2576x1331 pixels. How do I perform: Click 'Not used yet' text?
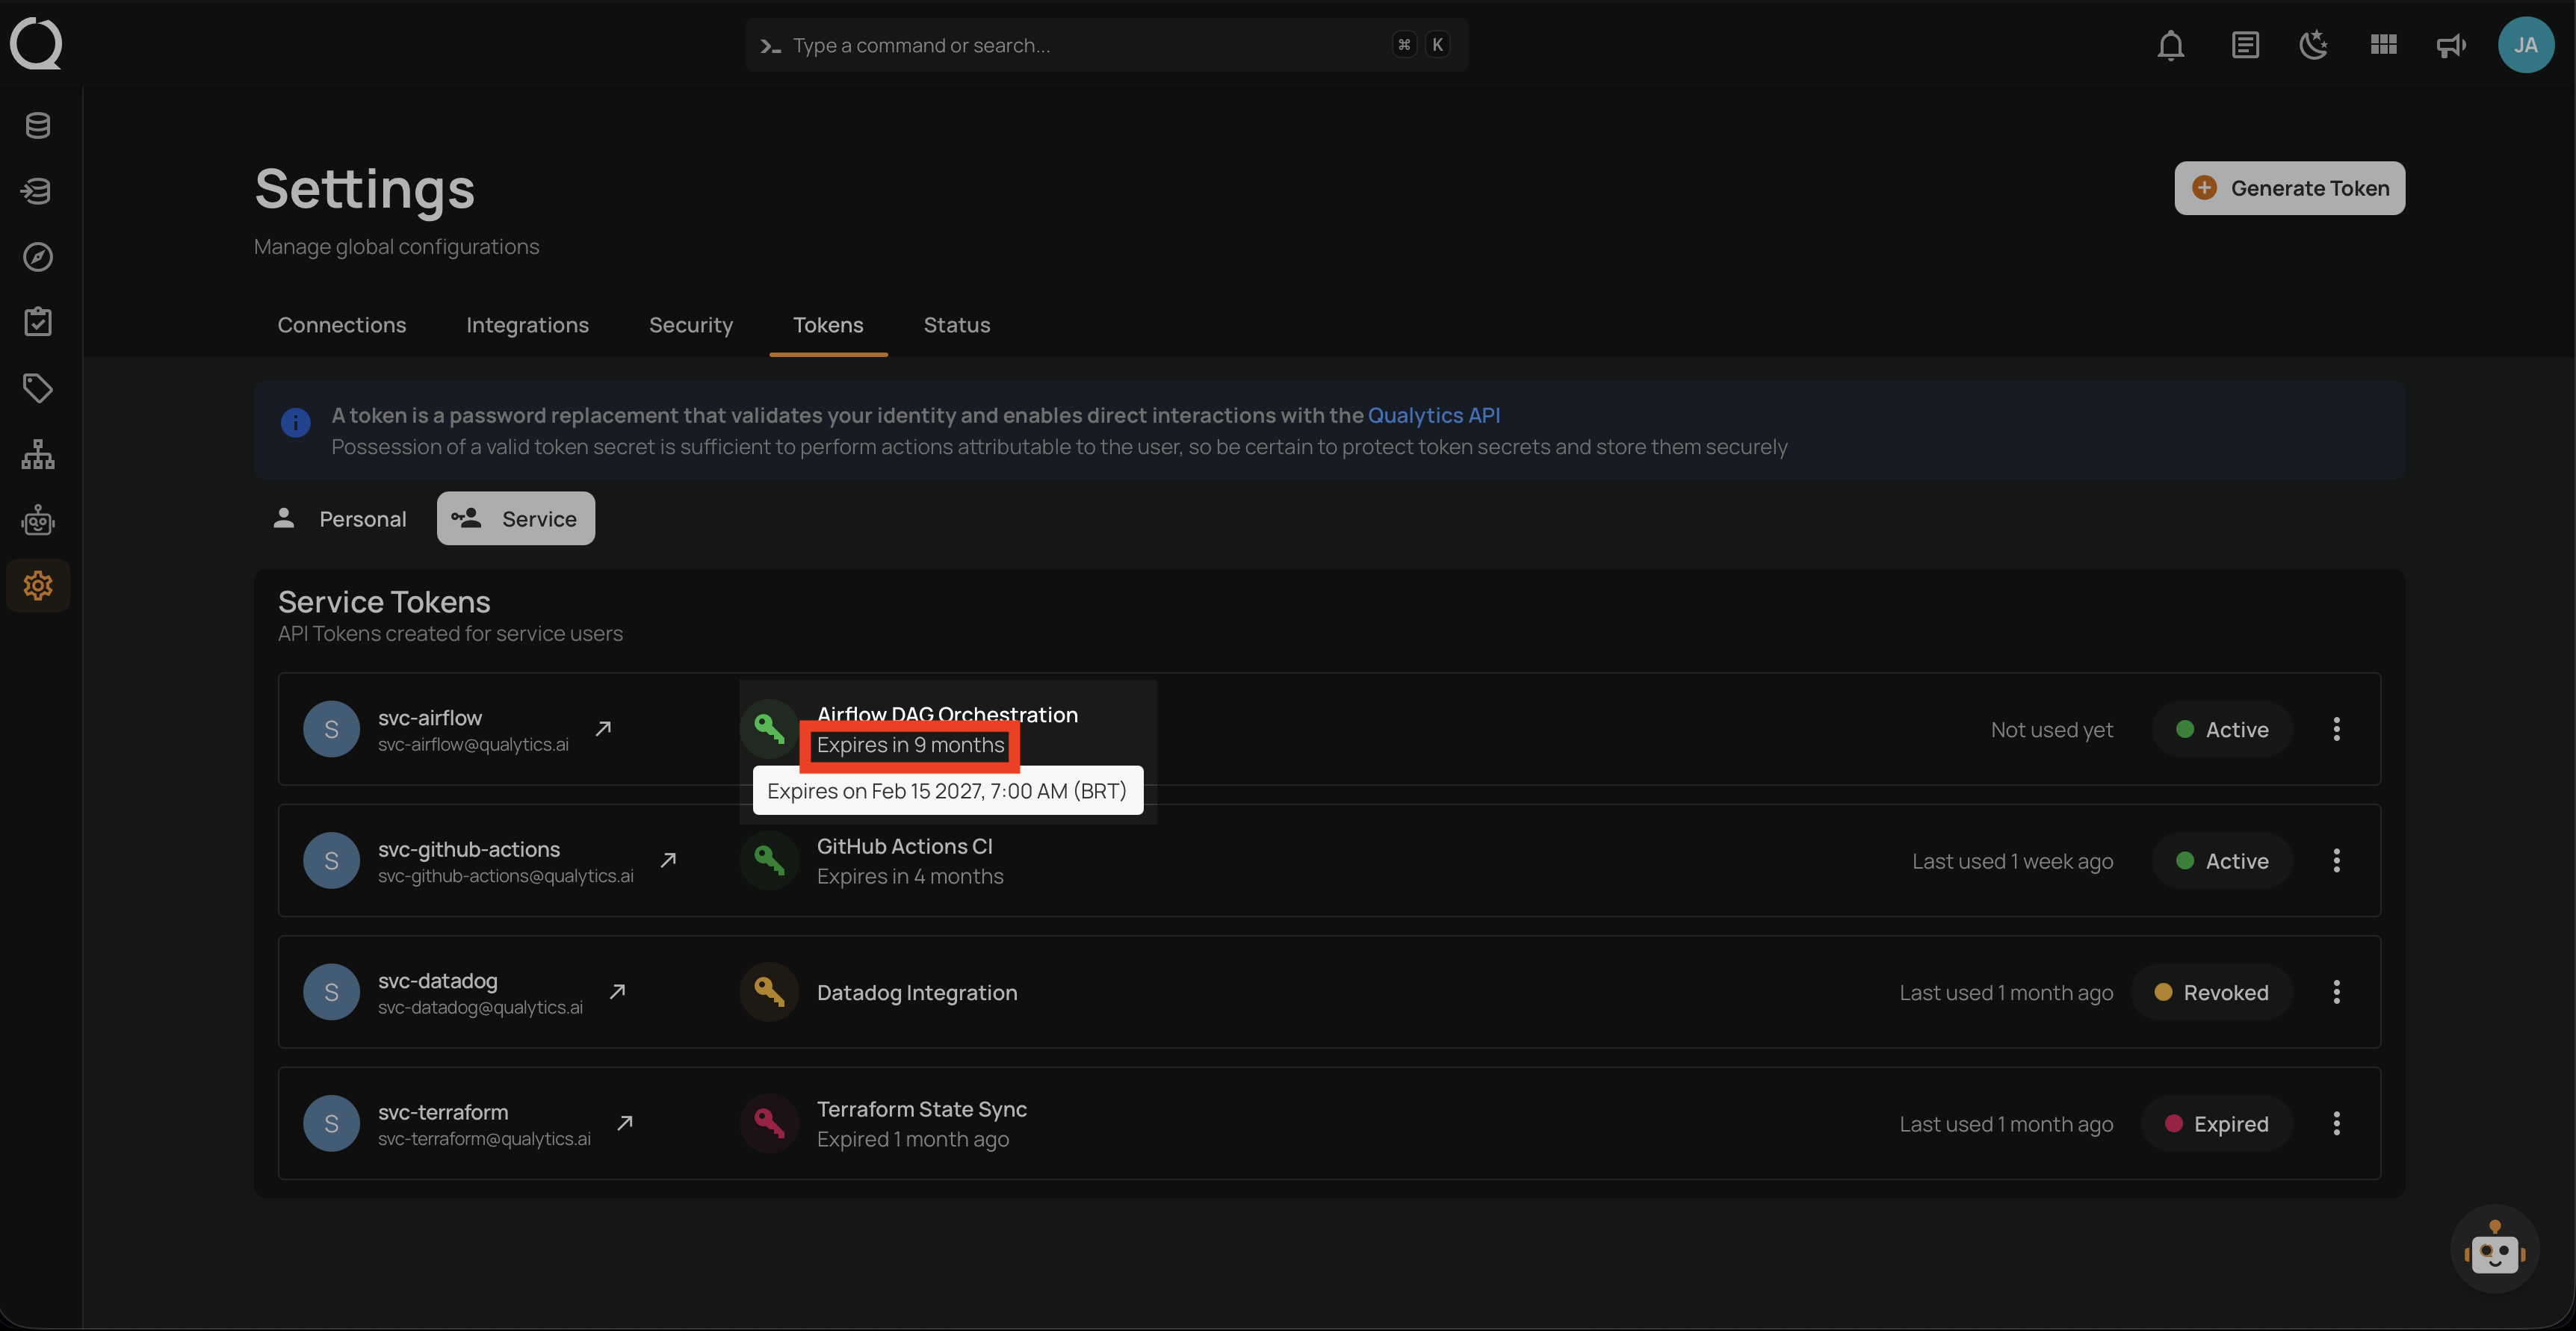(2051, 730)
